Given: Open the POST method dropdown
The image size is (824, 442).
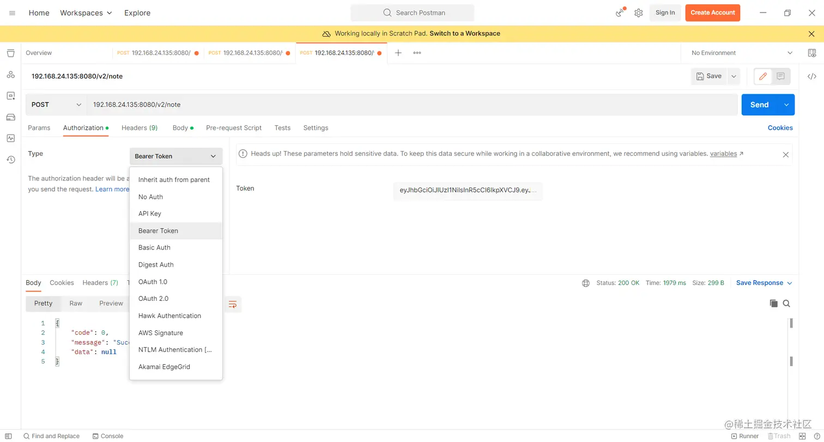Looking at the screenshot, I should tap(56, 105).
